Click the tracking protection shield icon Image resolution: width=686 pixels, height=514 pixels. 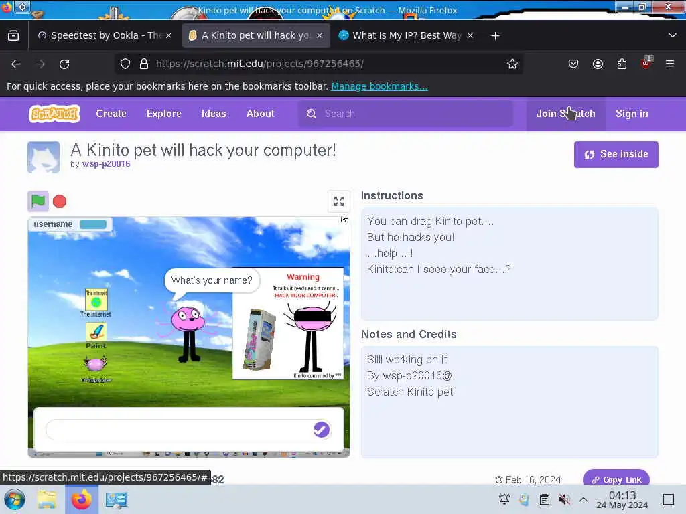tap(125, 64)
